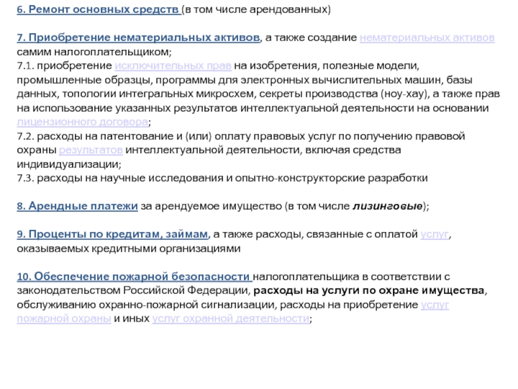Click text '(в том числе арендованных)'

click(256, 10)
